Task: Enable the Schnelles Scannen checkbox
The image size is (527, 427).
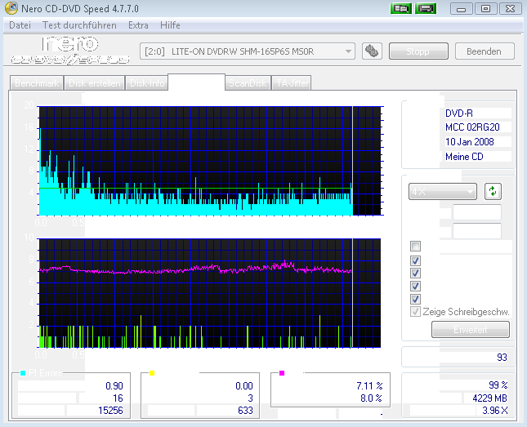Action: coord(416,247)
